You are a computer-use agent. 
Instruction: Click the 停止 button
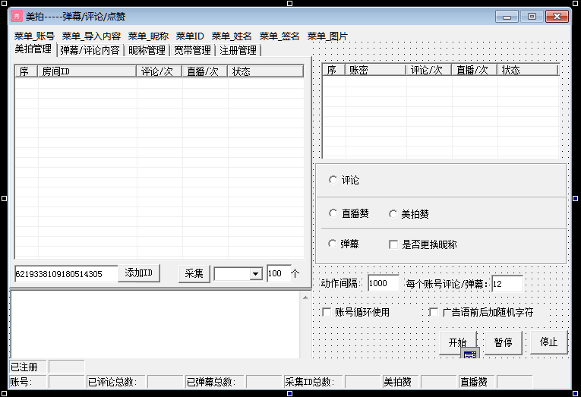point(549,342)
